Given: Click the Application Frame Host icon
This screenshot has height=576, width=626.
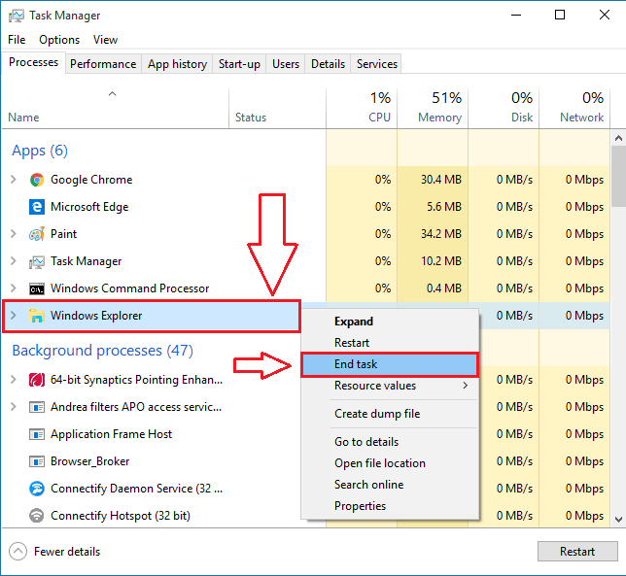Looking at the screenshot, I should [x=37, y=434].
